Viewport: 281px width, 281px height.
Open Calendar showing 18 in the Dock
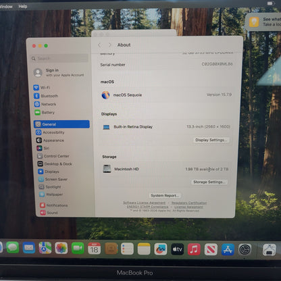click(94, 249)
